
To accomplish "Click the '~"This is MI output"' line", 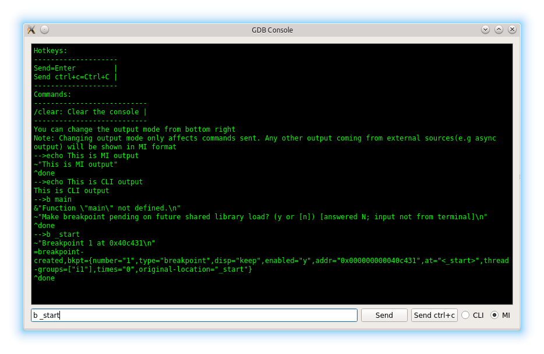I will tap(76, 164).
